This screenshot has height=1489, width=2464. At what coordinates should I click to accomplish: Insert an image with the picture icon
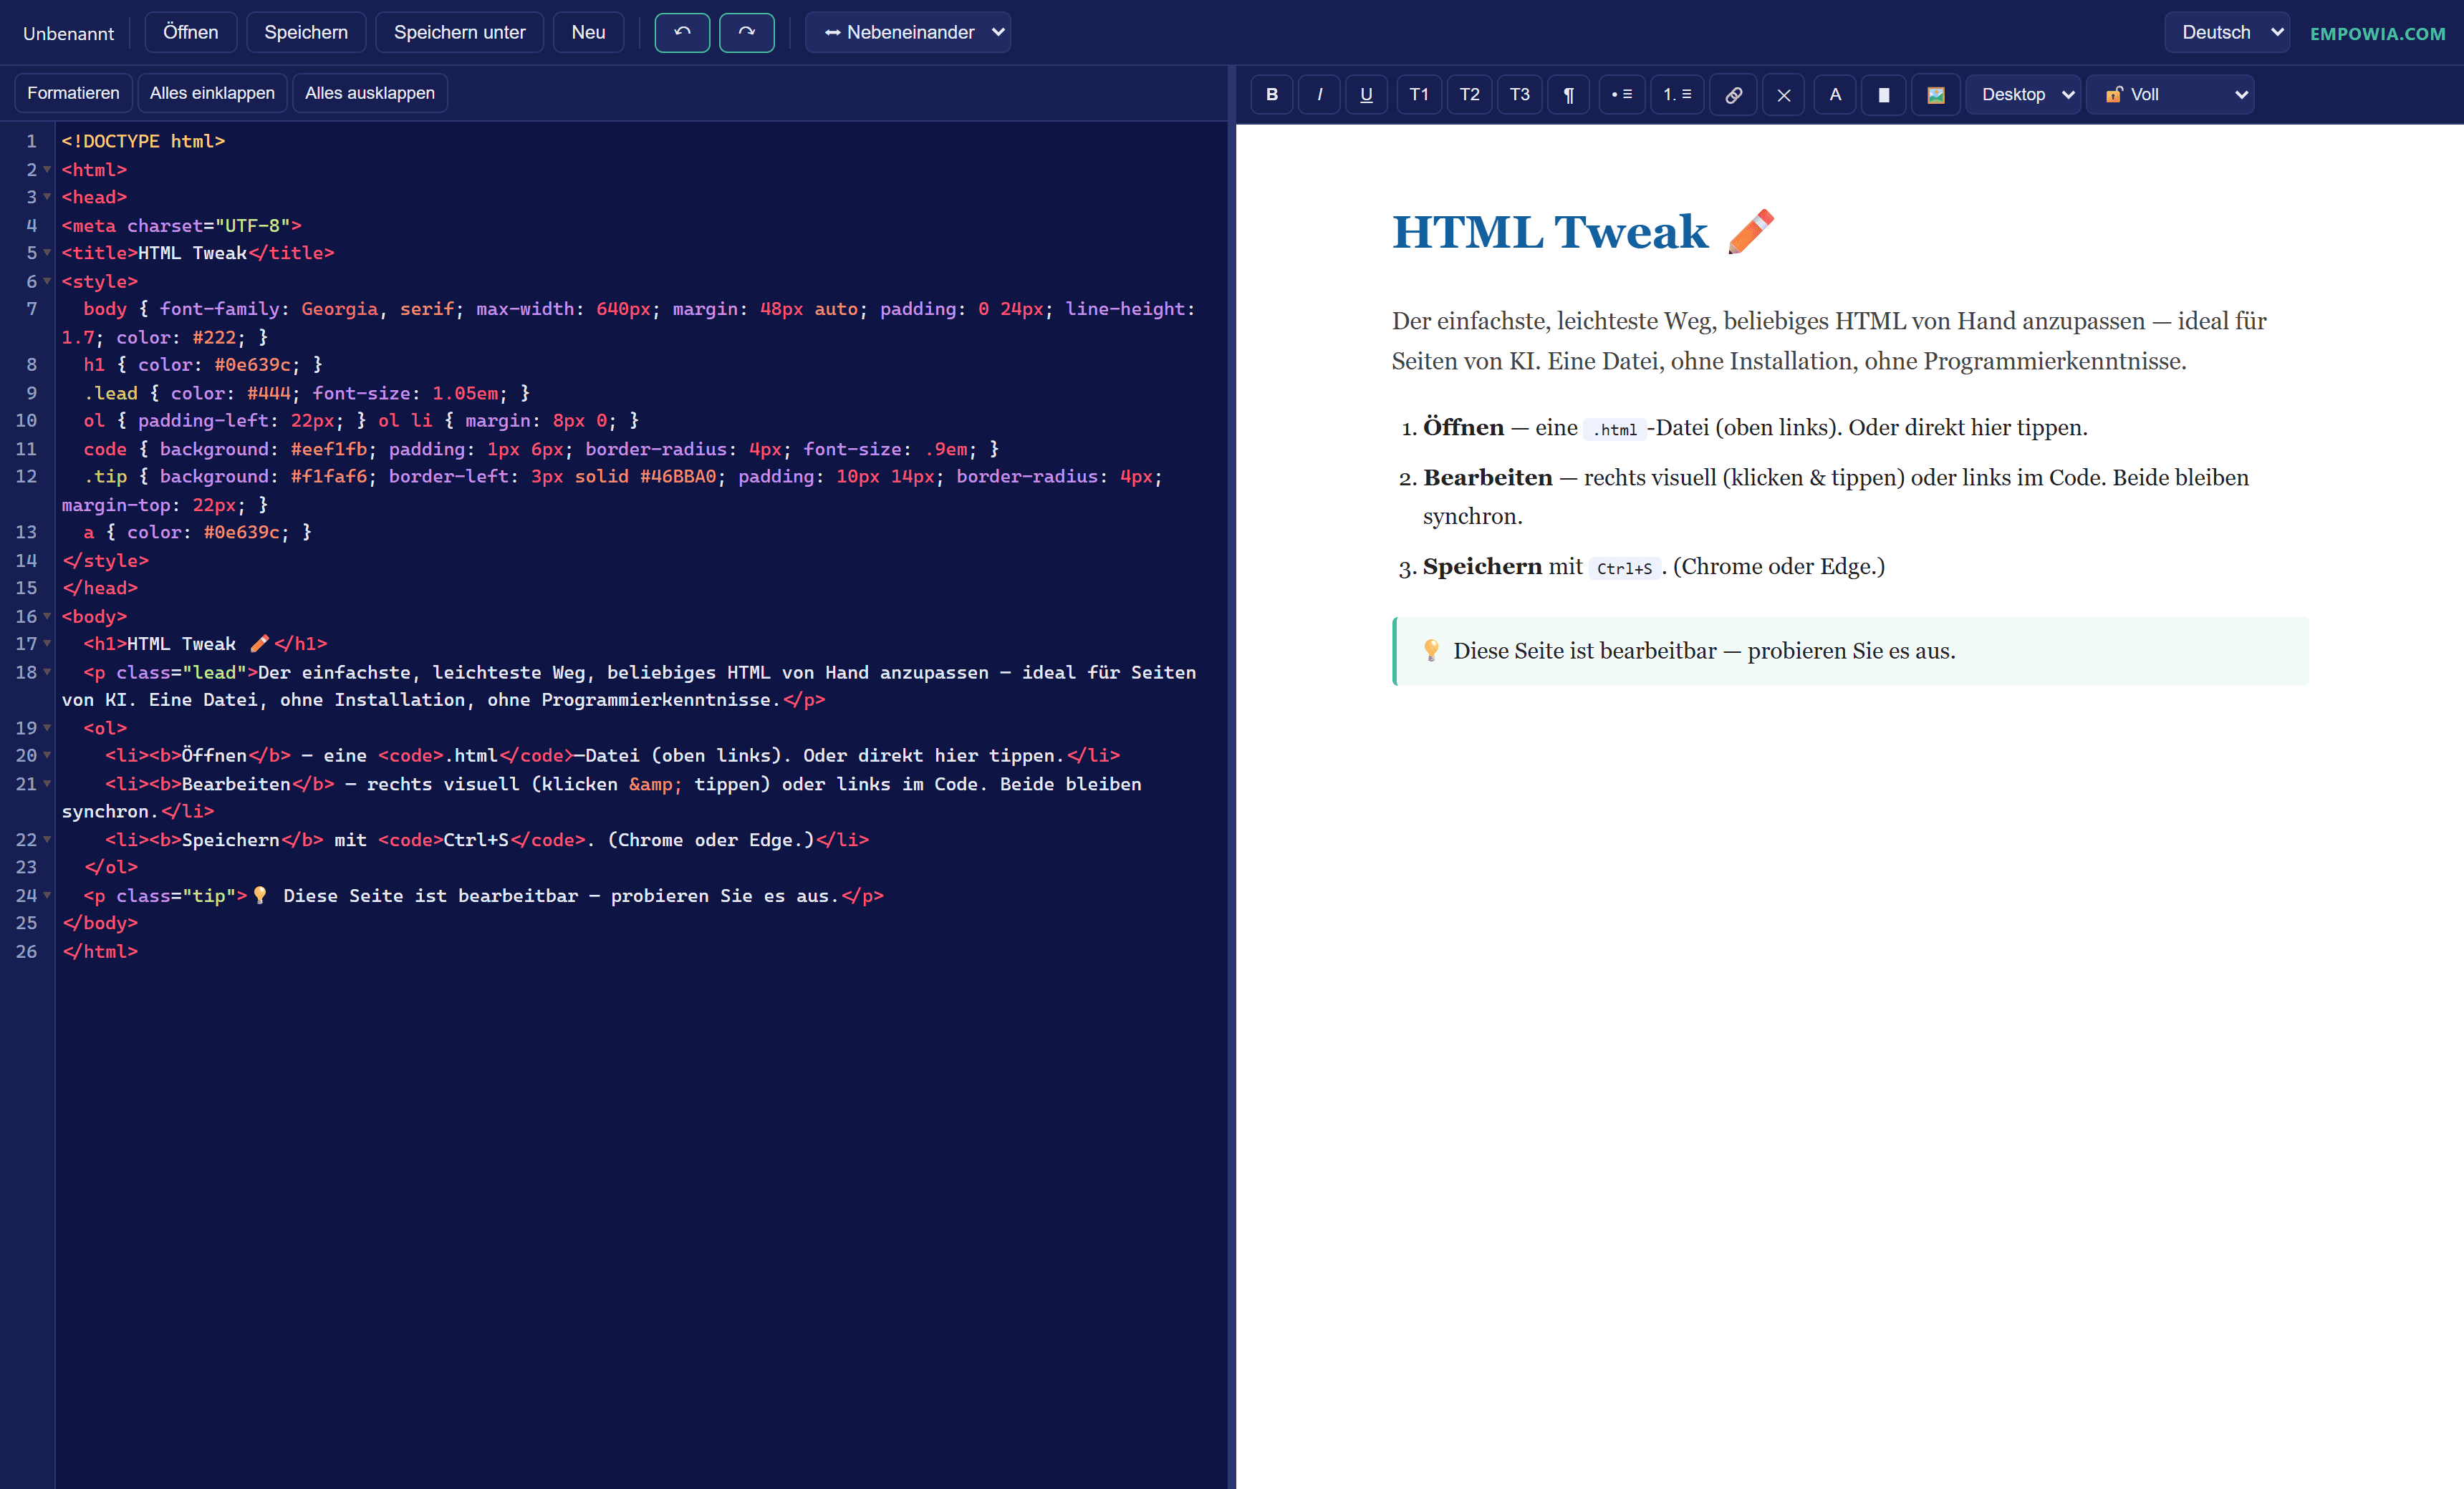tap(1936, 94)
